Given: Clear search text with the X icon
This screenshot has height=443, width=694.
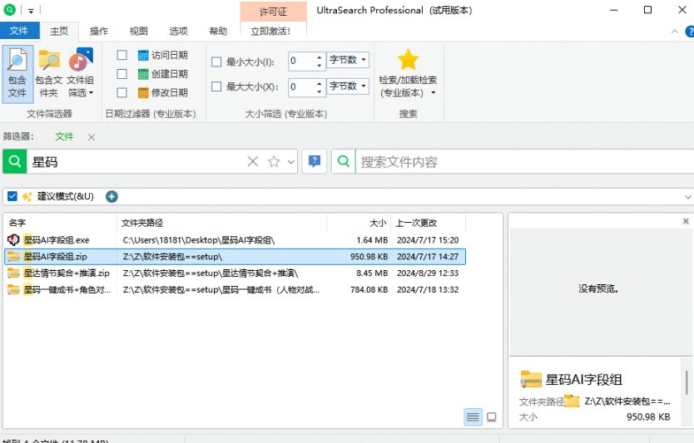Looking at the screenshot, I should point(253,162).
